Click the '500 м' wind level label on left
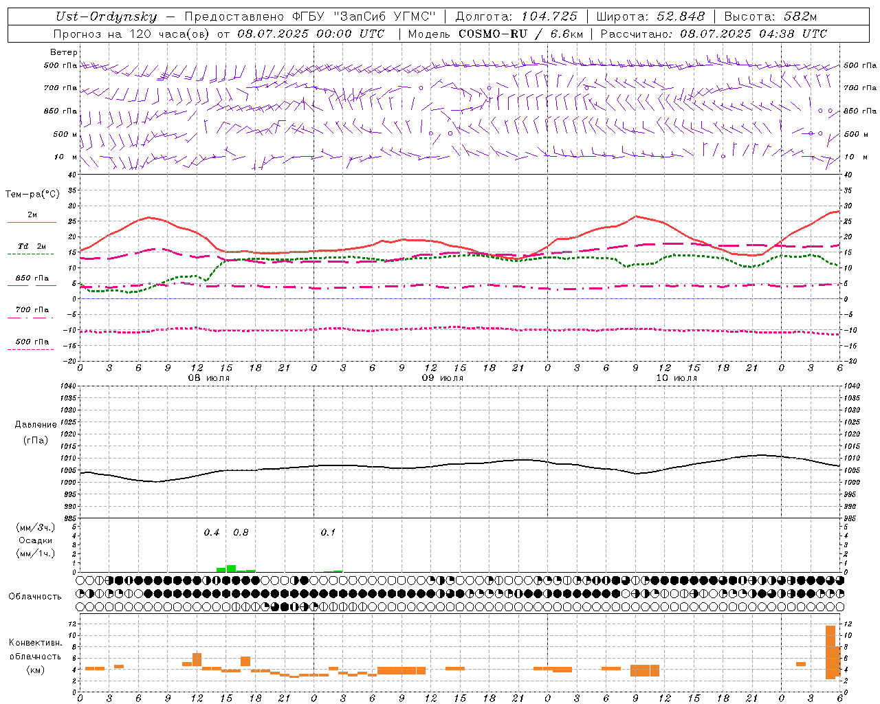This screenshot has height=704, width=880. (65, 134)
